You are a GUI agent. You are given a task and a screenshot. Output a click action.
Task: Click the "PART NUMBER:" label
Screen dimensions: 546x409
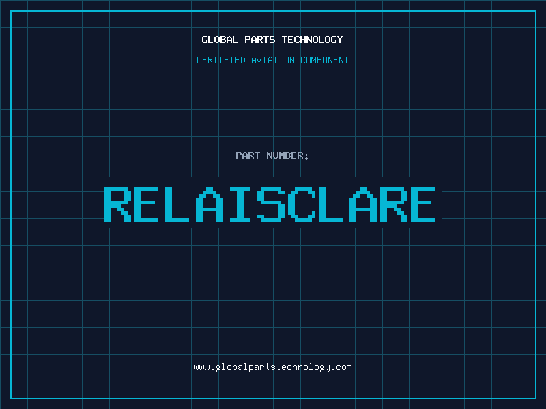272,155
